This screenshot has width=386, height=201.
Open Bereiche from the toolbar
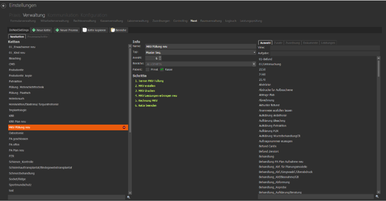119,30
